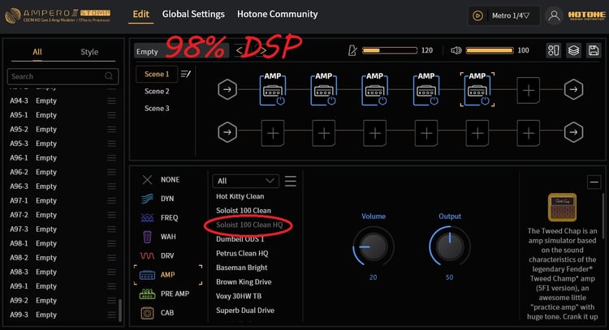Click the Volume knob
Image resolution: width=609 pixels, height=330 pixels.
click(374, 246)
